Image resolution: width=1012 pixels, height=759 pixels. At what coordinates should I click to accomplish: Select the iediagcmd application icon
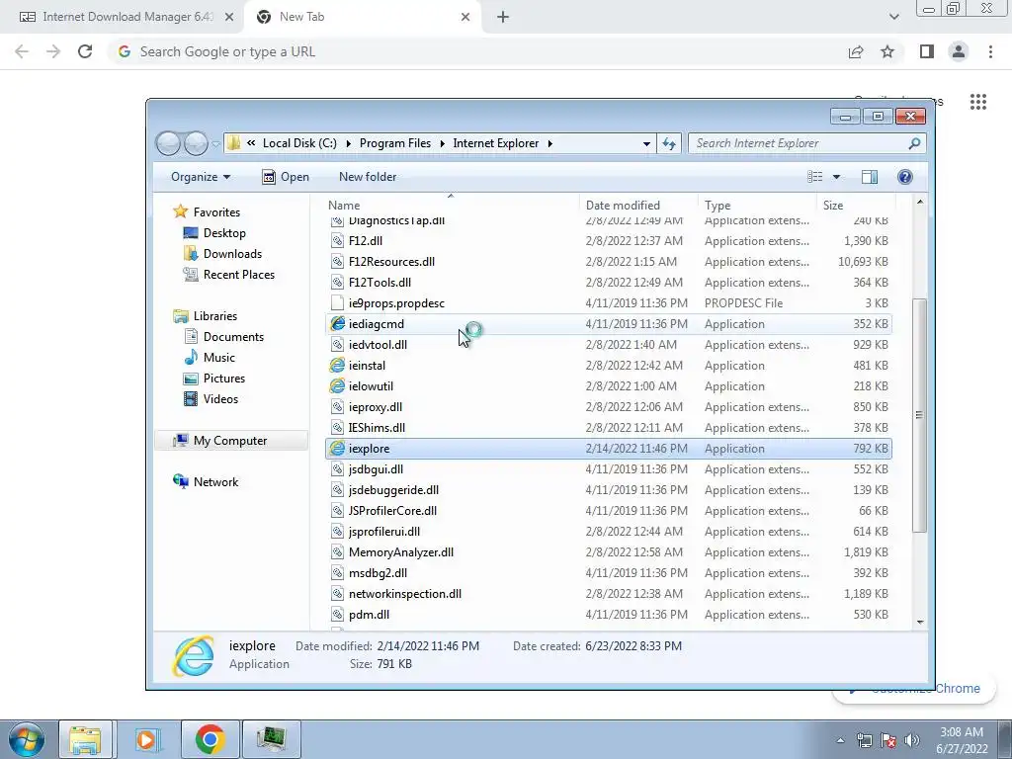[x=337, y=324]
